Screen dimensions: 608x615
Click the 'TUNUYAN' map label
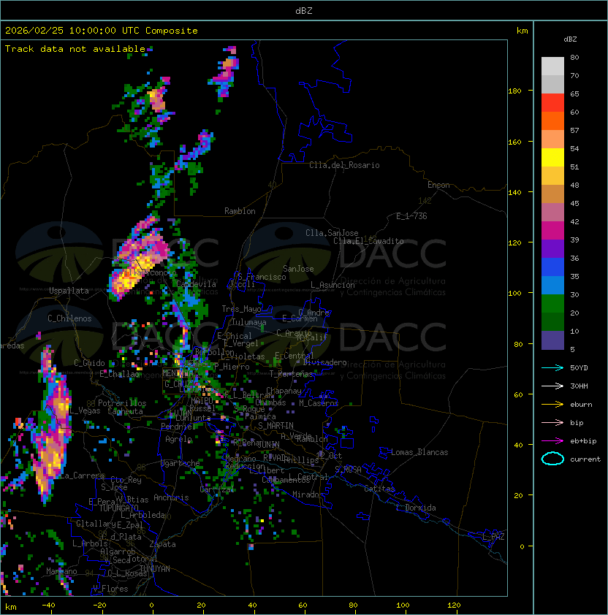pyautogui.click(x=155, y=569)
